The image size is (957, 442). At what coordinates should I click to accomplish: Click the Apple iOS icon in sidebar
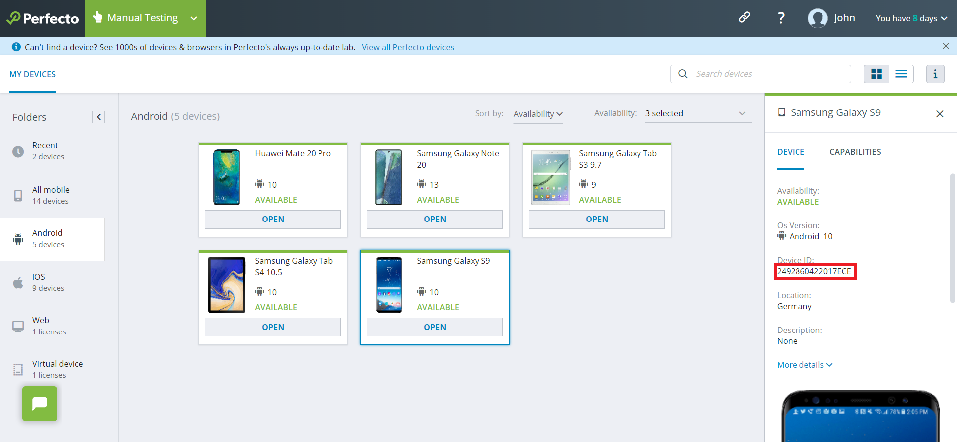pos(18,283)
